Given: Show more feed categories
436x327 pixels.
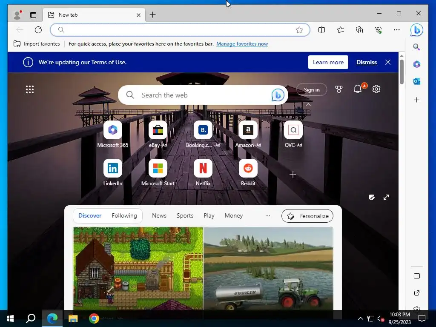Looking at the screenshot, I should [x=268, y=216].
